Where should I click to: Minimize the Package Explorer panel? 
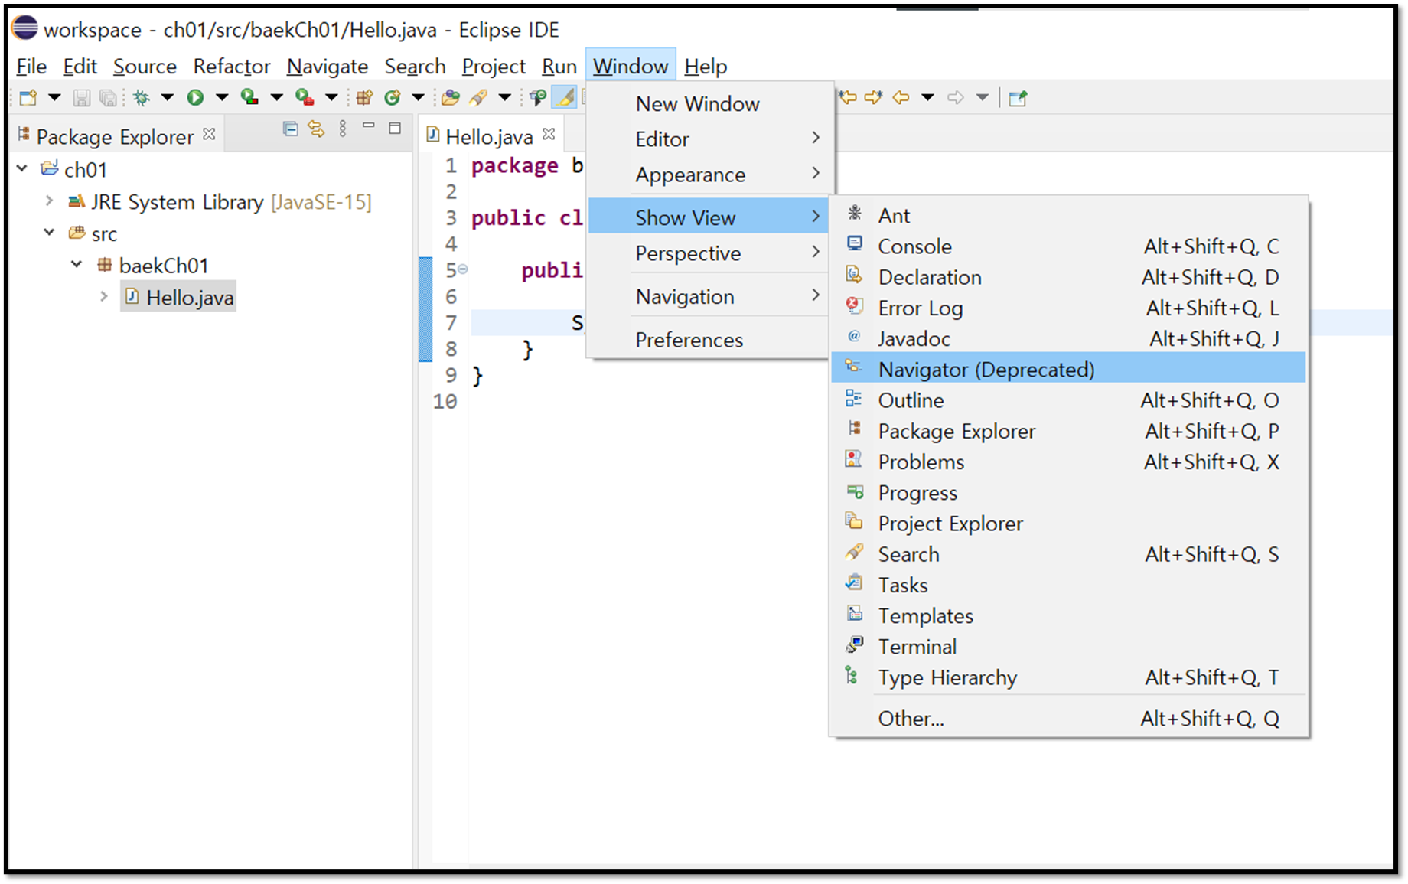(369, 126)
